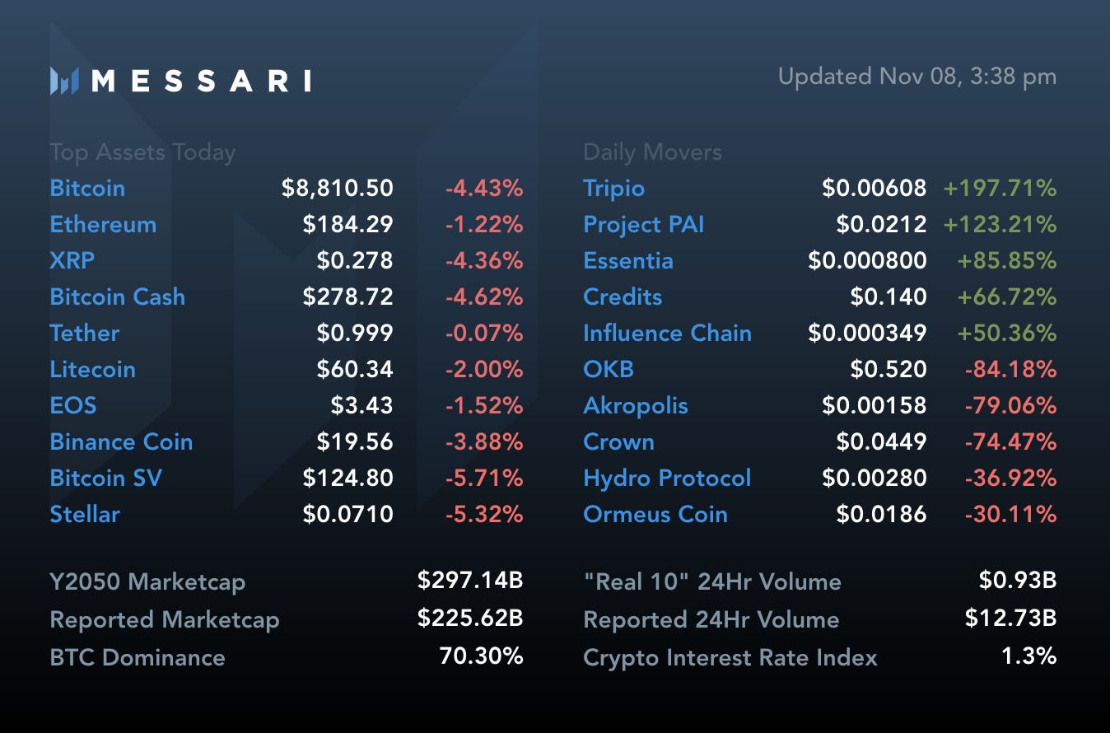
Task: Select the EOS asset link
Action: 73,405
